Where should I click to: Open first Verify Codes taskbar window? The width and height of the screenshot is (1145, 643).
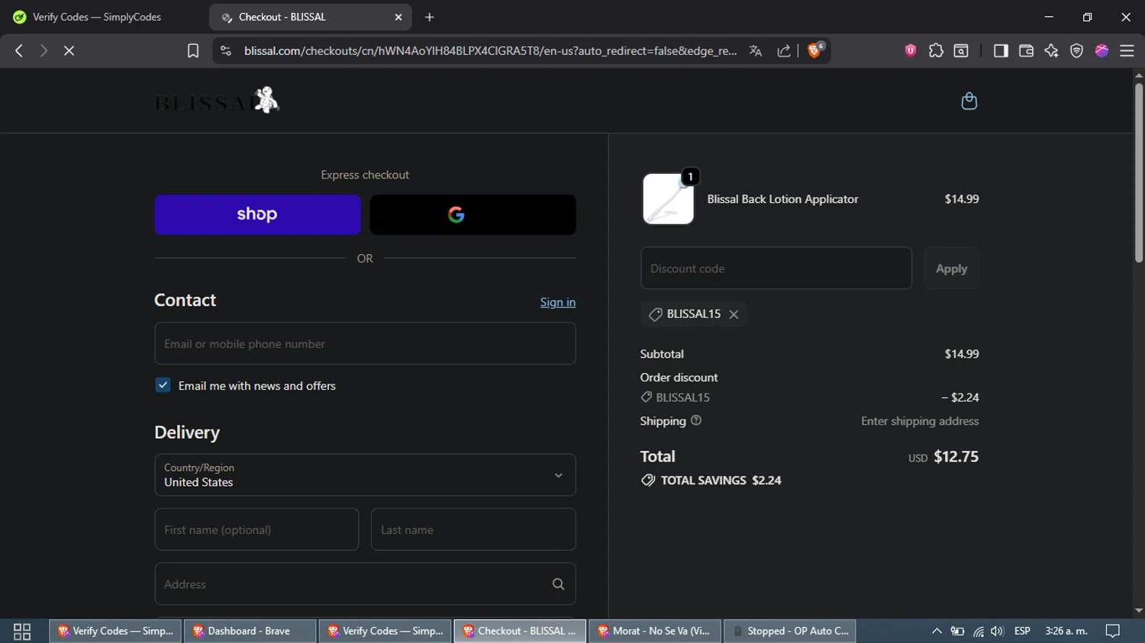115,632
